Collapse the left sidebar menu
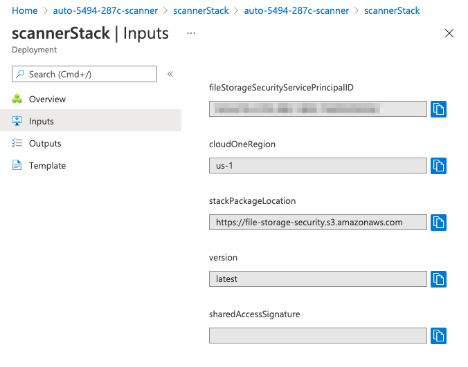 tap(170, 74)
